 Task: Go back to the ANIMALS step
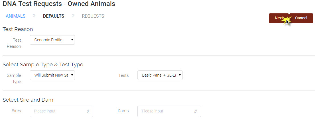(x=15, y=16)
